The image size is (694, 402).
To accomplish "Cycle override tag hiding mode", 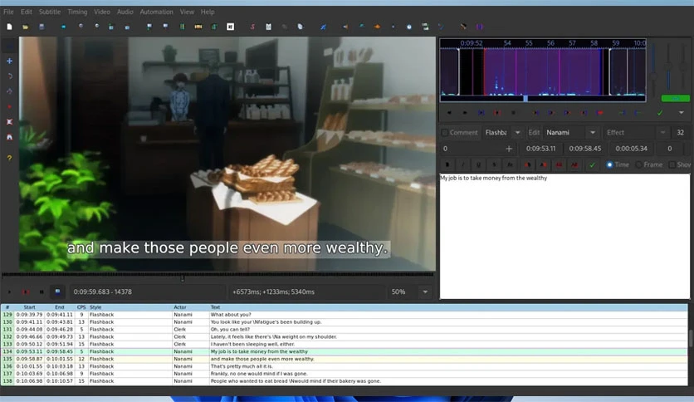I will pos(479,27).
